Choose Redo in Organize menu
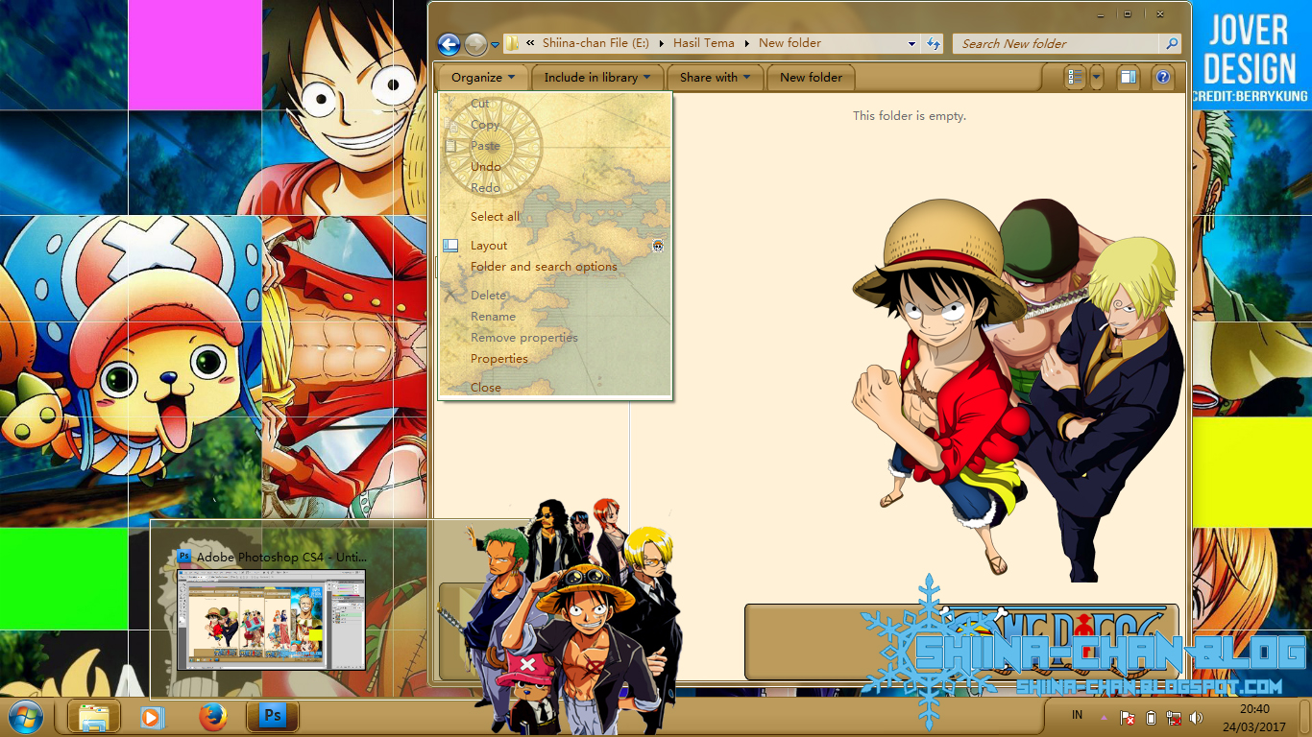Viewport: 1312px width, 737px height. click(x=556, y=188)
